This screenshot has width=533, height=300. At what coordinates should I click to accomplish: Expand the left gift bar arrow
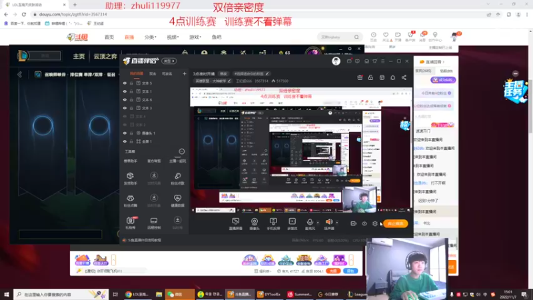[x=113, y=260]
